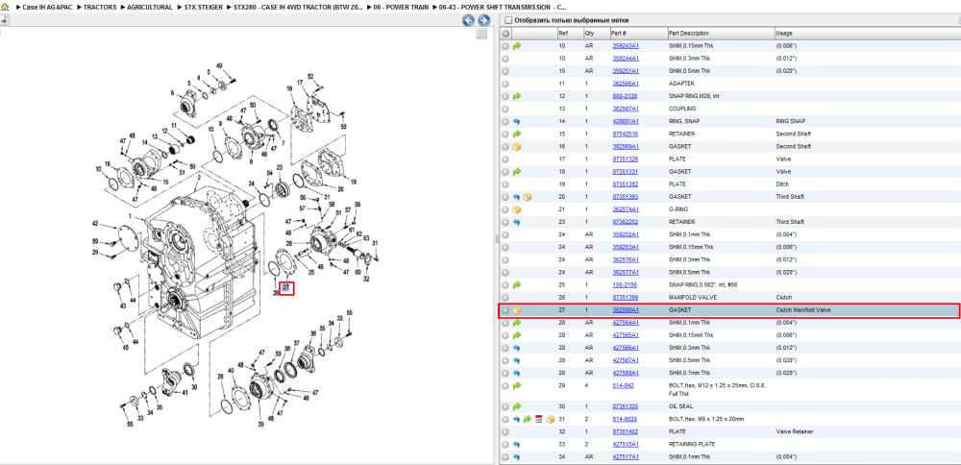Viewport: 961px width, 465px height.
Task: Click green arrow icon for BOLT 514-842
Action: (517, 385)
